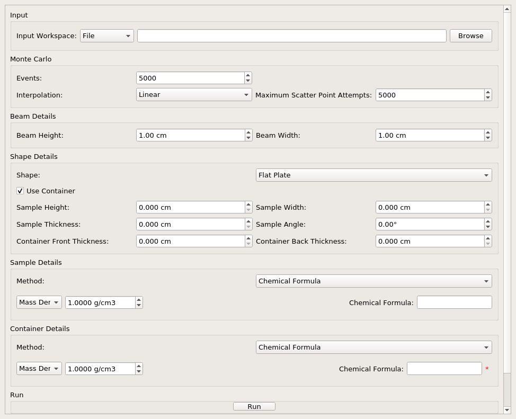Screen dimensions: 516x419
Task: Open the Input Workspace File dropdown
Action: pos(107,36)
